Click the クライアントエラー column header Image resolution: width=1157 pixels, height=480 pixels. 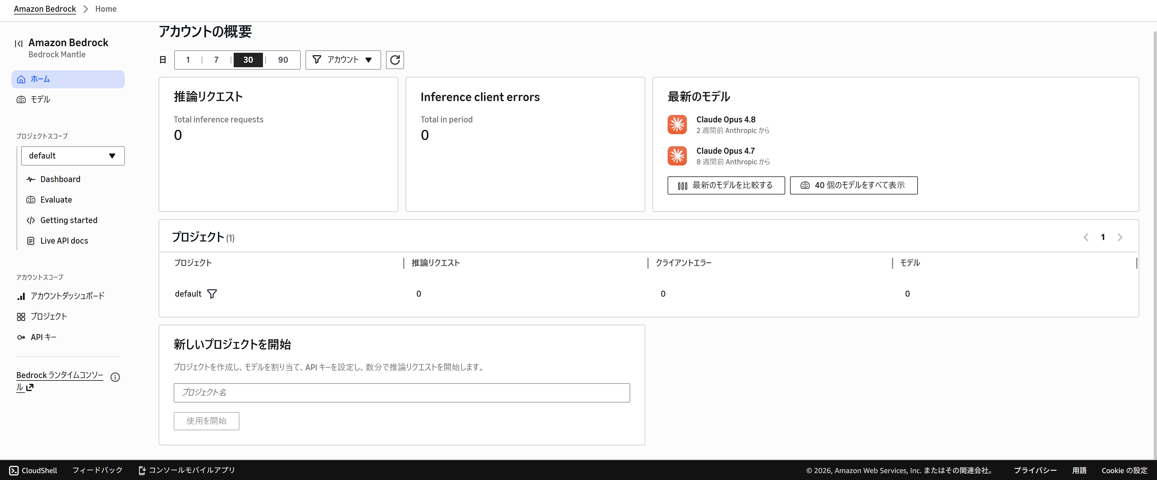pyautogui.click(x=683, y=263)
